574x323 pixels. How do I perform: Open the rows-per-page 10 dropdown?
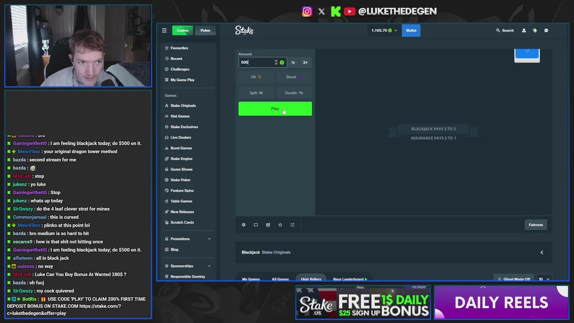tap(544, 279)
